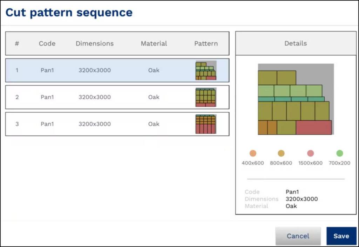This screenshot has height=247, width=359.
Task: Click the Oak value in row 1
Action: click(x=154, y=70)
